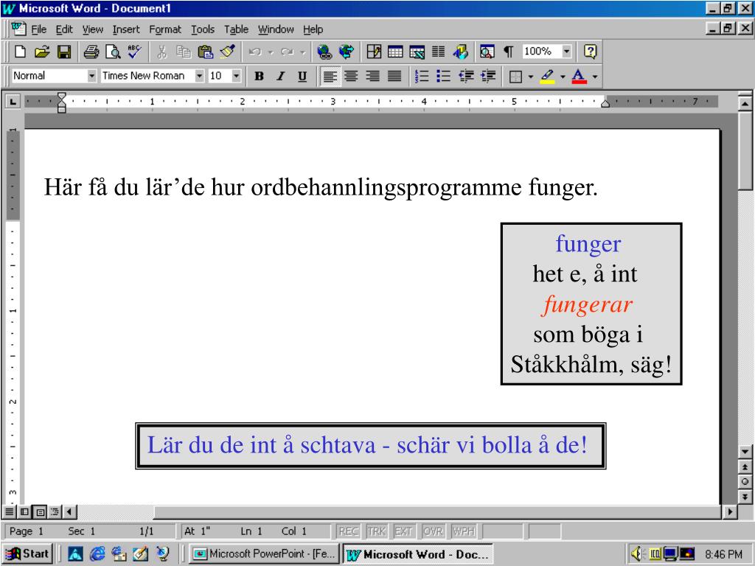Copy selection toolbar icon
This screenshot has height=566, width=755.
[x=184, y=51]
